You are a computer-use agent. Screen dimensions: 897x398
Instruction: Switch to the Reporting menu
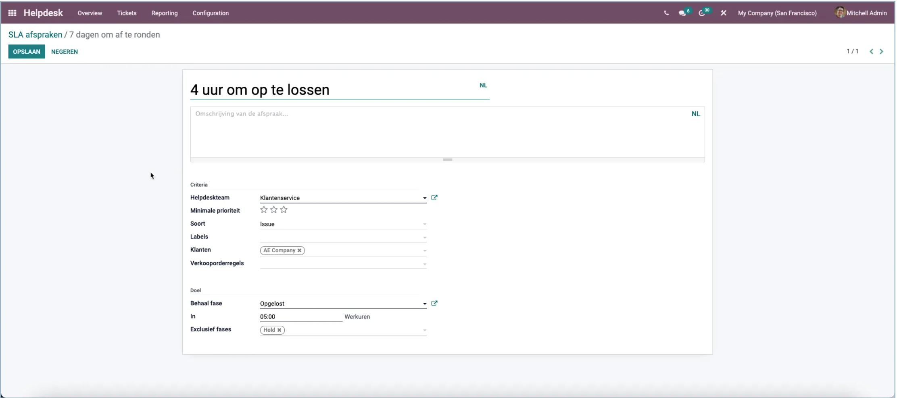tap(165, 13)
